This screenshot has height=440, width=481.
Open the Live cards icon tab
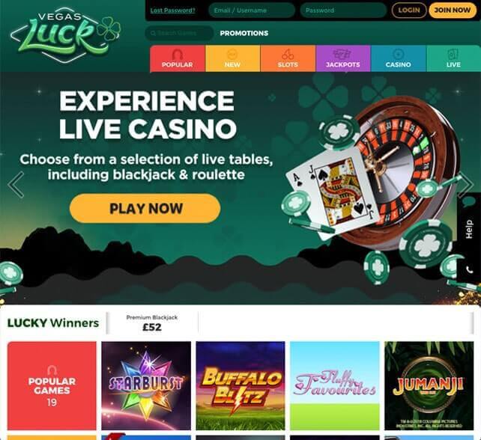pyautogui.click(x=453, y=58)
